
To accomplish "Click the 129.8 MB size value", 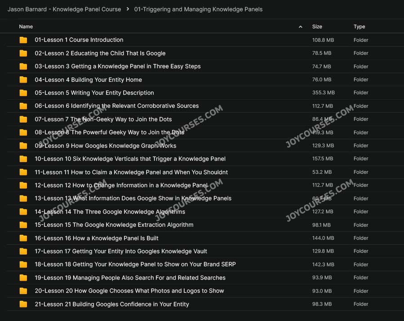I will (x=323, y=251).
